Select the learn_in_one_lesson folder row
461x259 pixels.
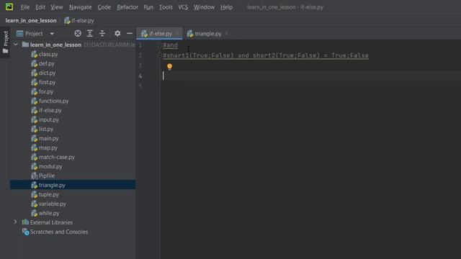point(73,45)
